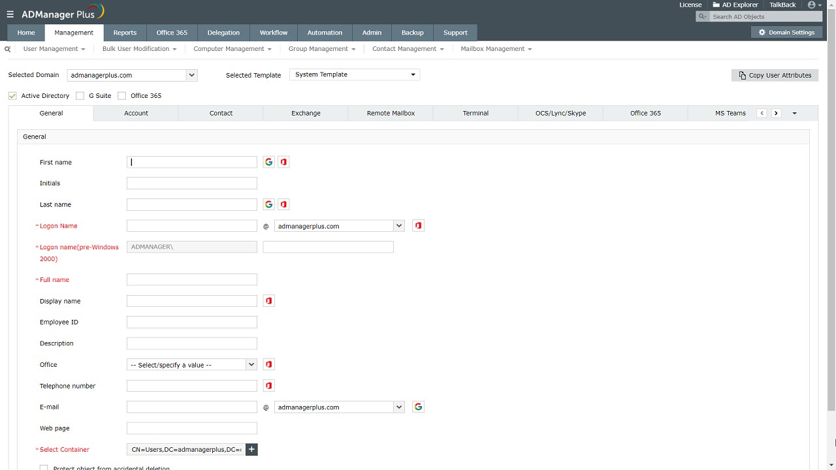The image size is (836, 470).
Task: Switch to the Exchange attributes tab
Action: (306, 113)
